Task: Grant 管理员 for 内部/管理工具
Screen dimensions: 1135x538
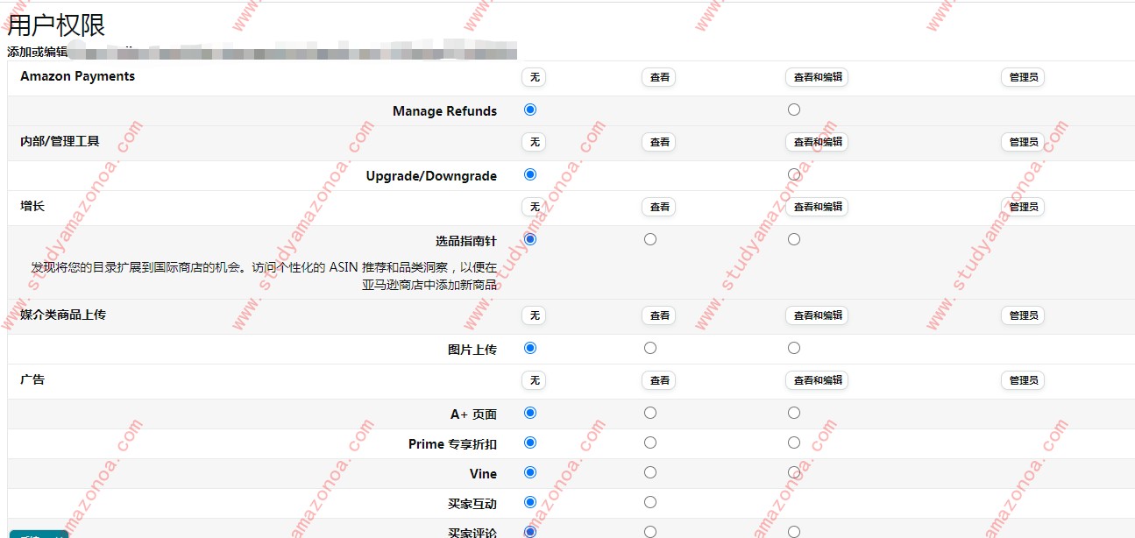Action: (x=1023, y=142)
